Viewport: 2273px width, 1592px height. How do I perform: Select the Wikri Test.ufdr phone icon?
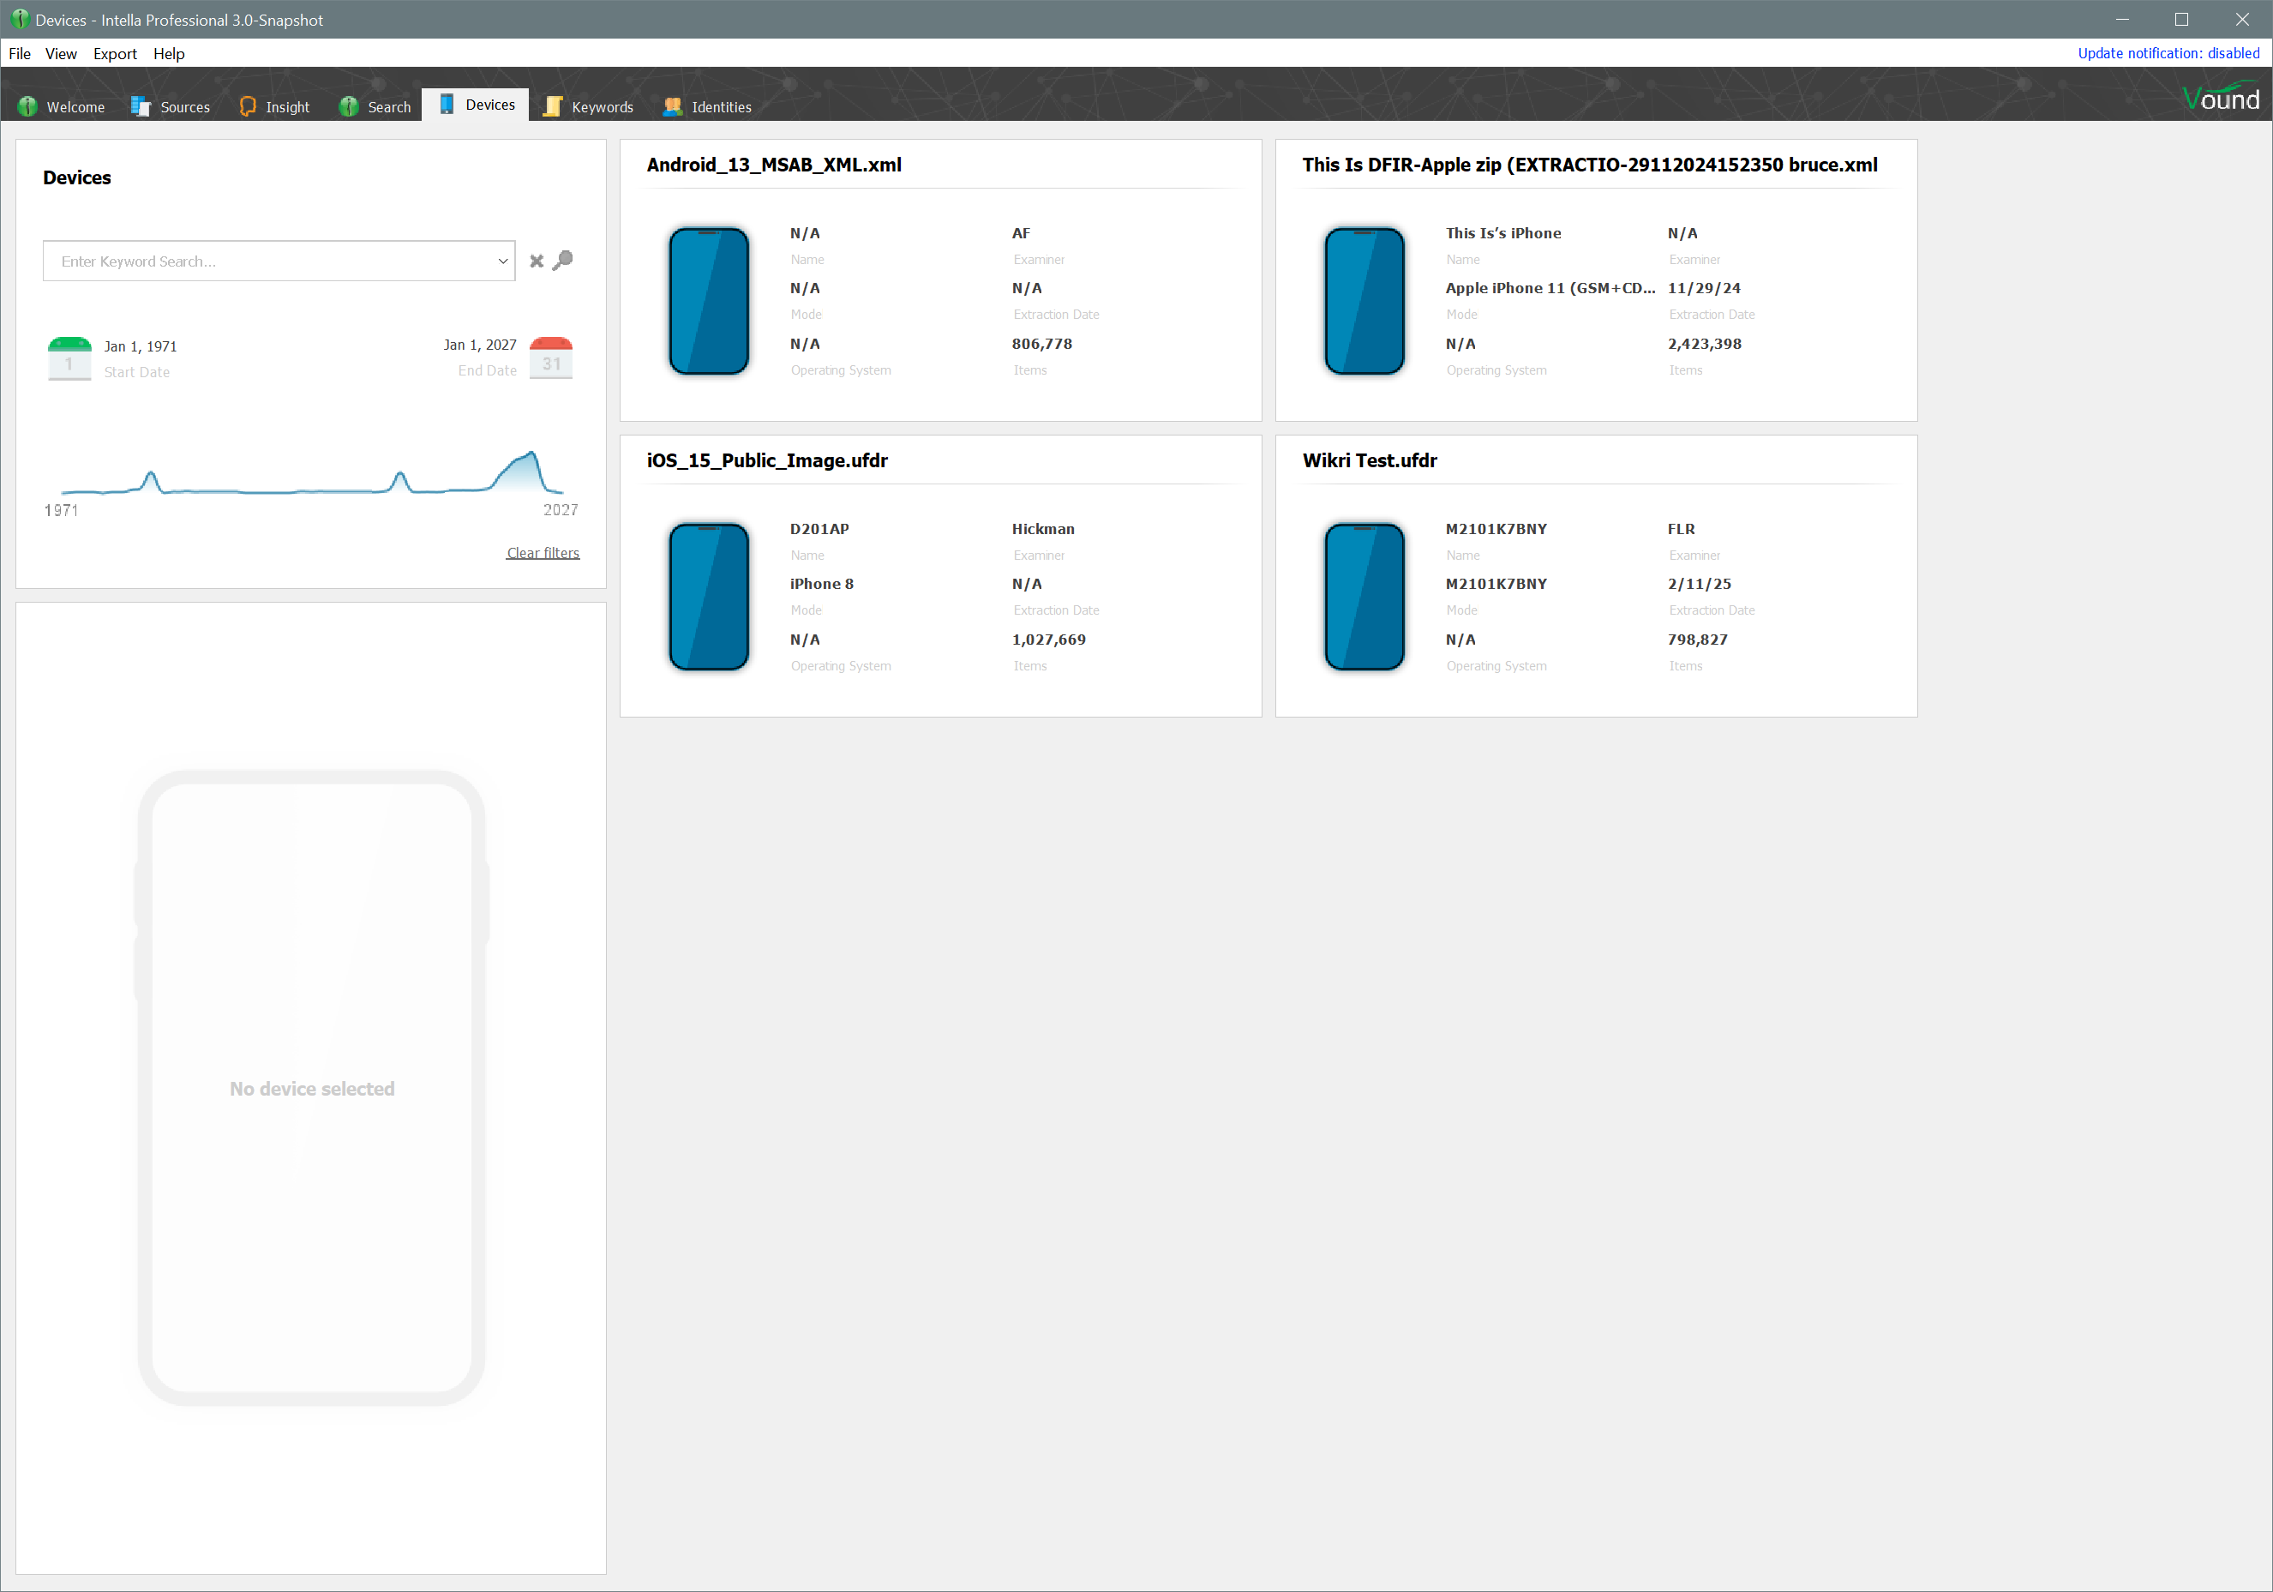click(1364, 597)
